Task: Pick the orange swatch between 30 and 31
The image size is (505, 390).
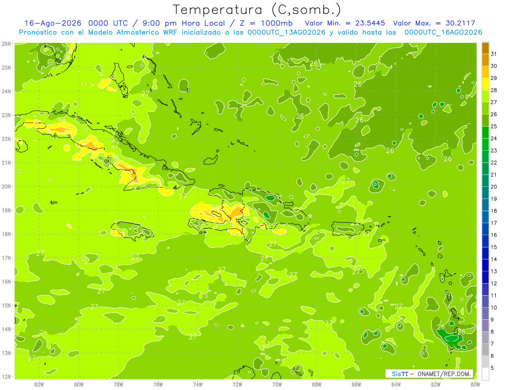Action: (x=485, y=60)
